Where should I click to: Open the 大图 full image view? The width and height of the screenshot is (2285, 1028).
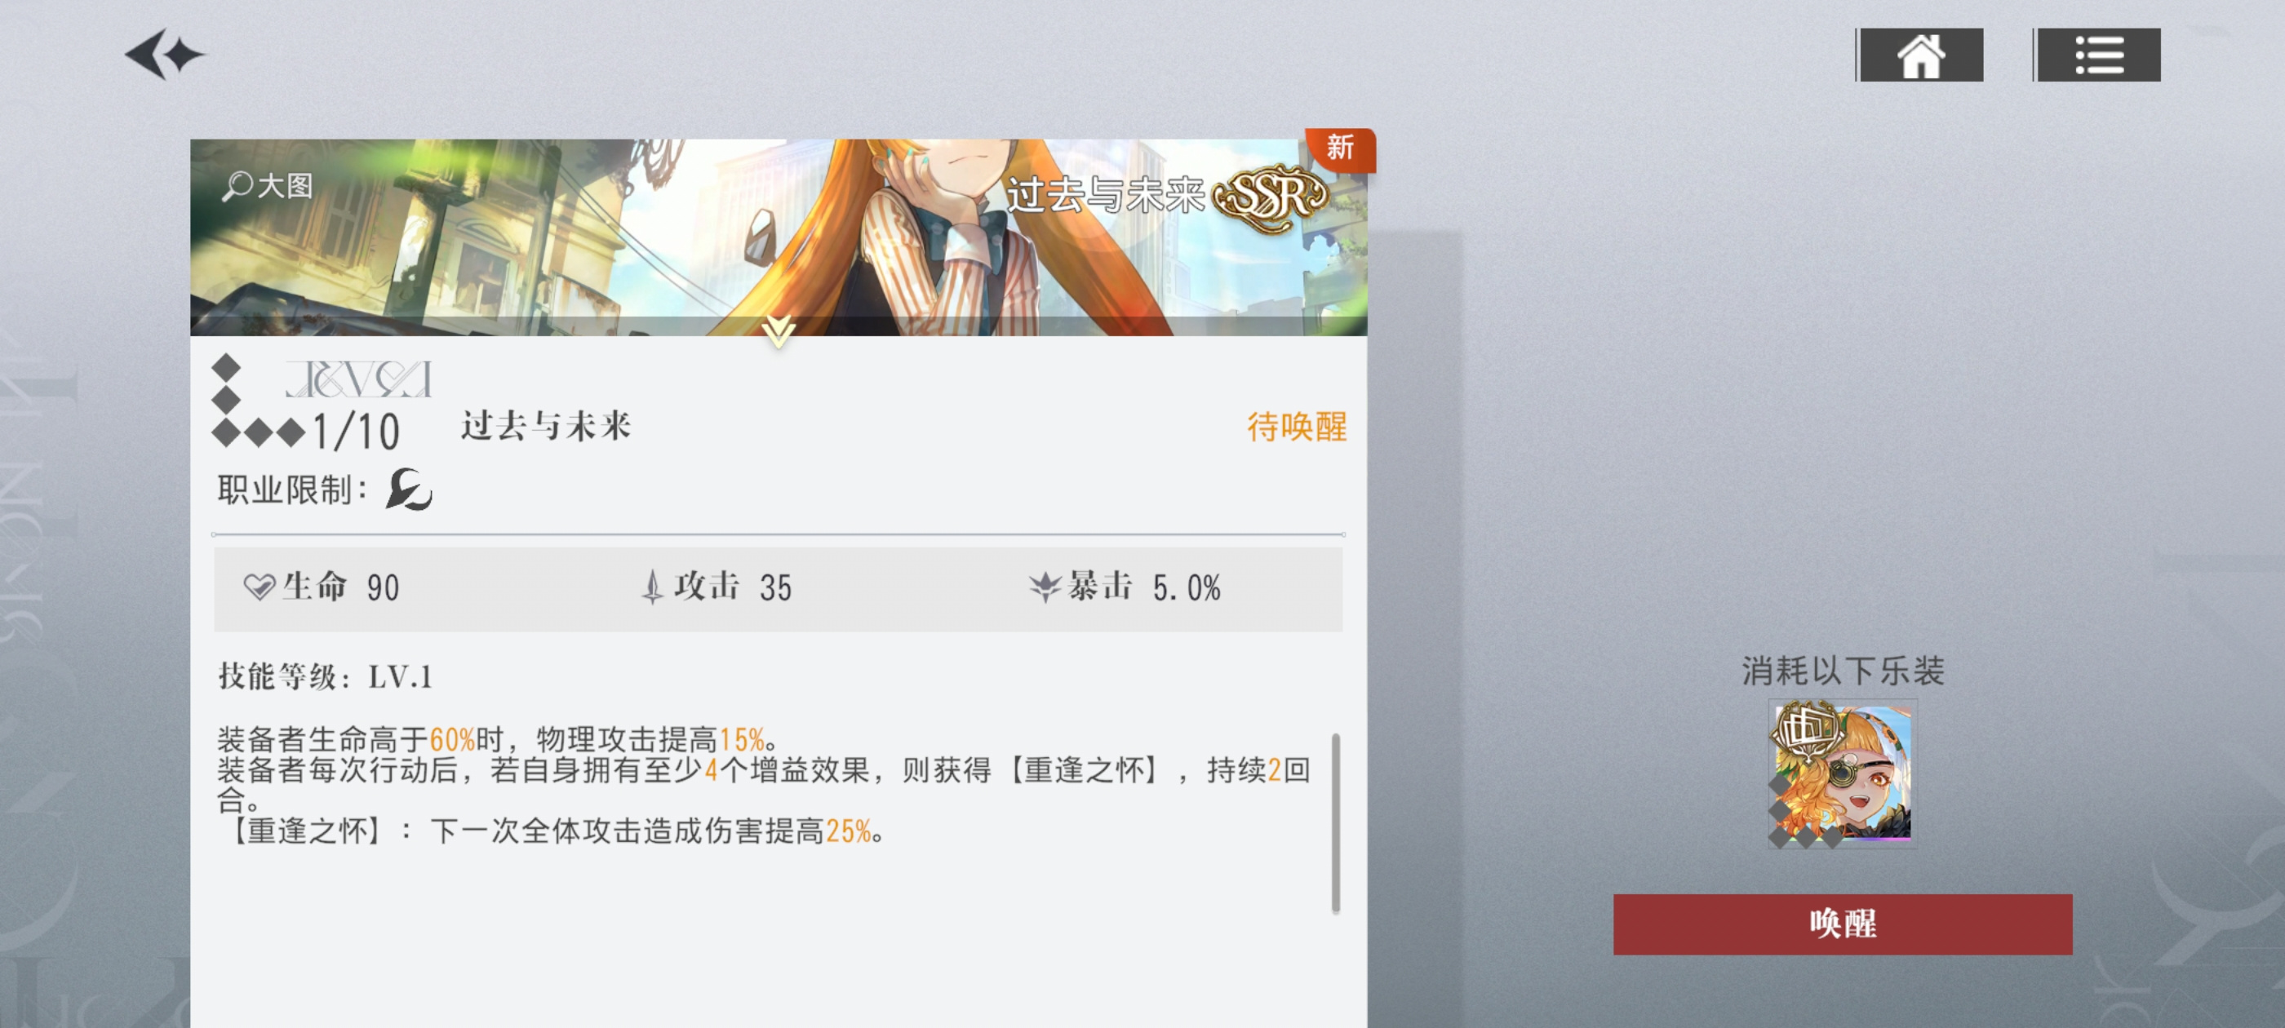(x=268, y=186)
